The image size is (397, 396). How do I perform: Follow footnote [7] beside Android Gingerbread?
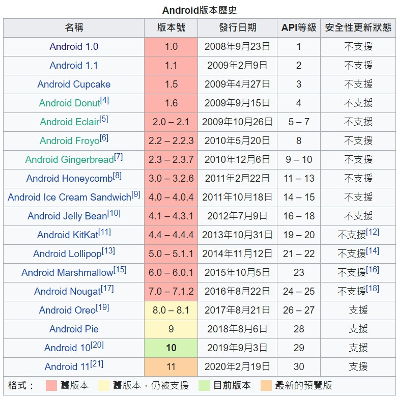tap(119, 157)
